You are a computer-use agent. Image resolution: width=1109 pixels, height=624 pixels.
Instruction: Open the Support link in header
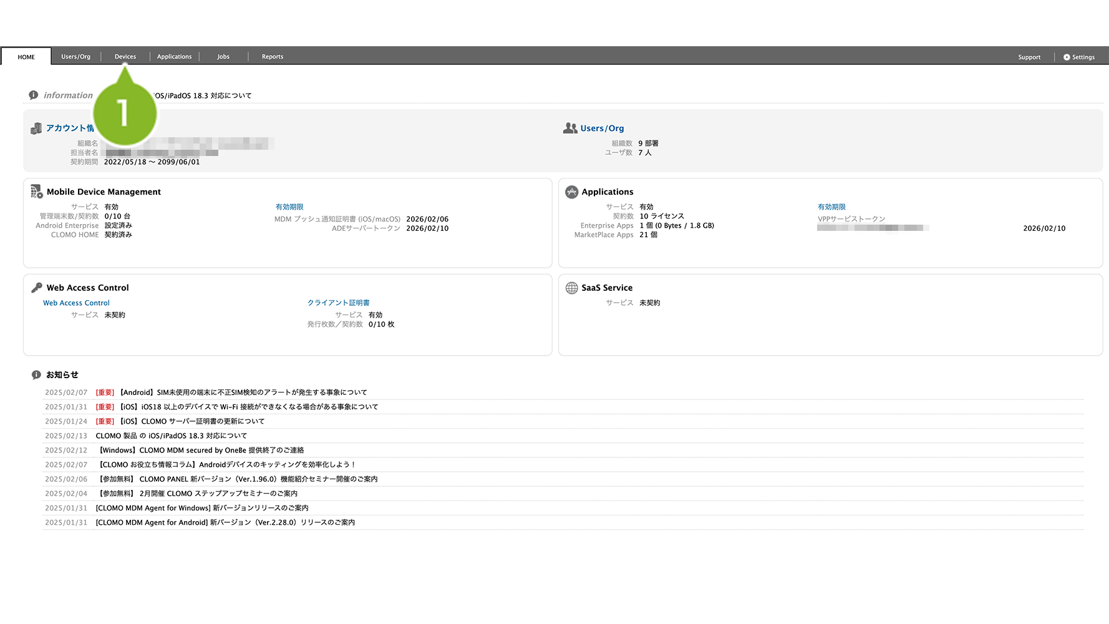pyautogui.click(x=1029, y=57)
